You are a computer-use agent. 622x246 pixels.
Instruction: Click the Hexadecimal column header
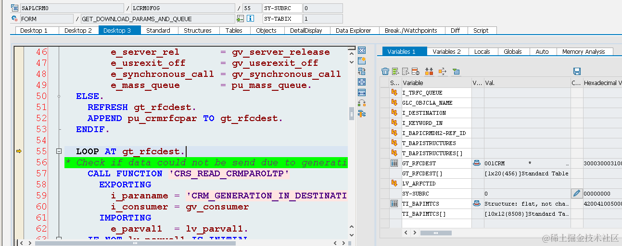(x=602, y=83)
